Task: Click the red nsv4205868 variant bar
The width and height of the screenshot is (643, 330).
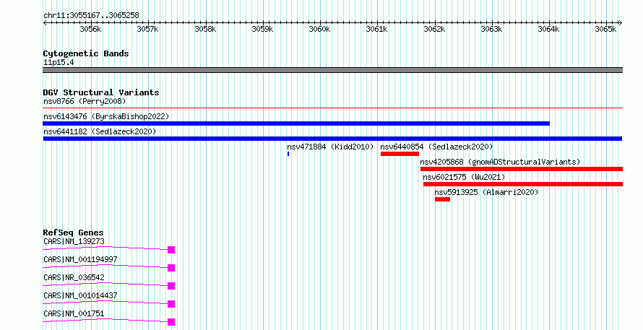Action: 522,169
